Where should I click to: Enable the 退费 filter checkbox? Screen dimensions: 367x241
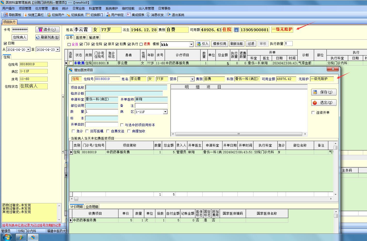[x=141, y=44]
